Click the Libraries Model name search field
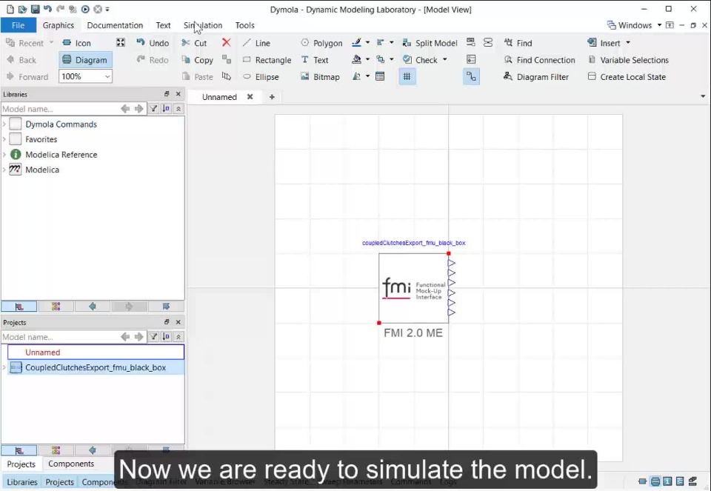Viewport: 711px width, 491px height. click(x=59, y=109)
